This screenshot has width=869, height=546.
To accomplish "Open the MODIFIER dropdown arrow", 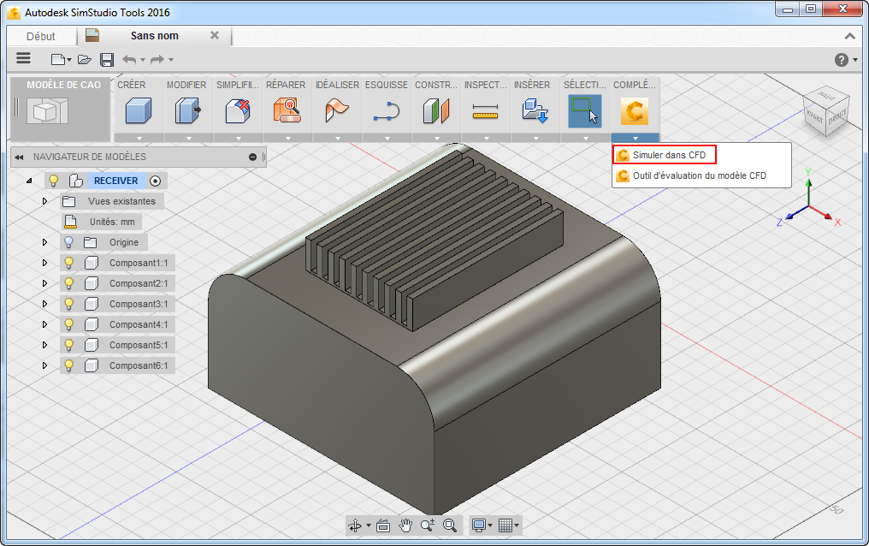I will pos(188,138).
